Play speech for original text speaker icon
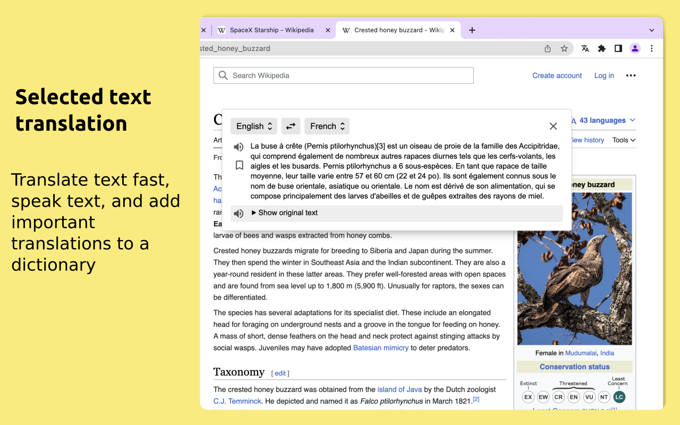 [x=239, y=213]
